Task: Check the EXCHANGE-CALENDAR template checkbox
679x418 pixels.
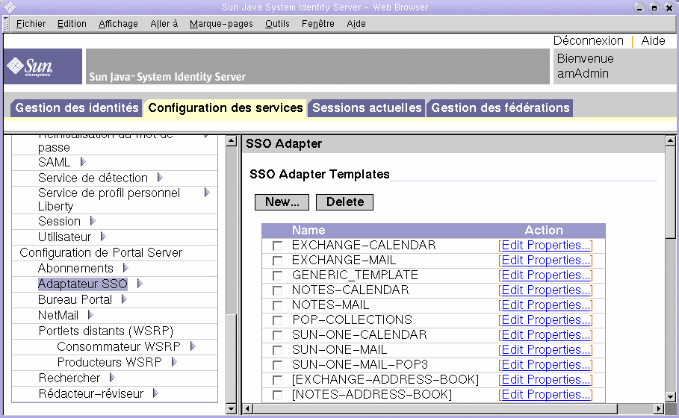Action: click(x=277, y=246)
